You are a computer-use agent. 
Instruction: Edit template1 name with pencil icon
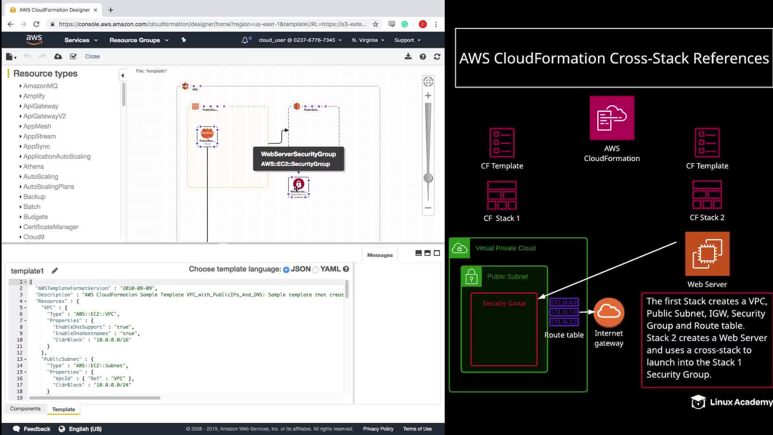pyautogui.click(x=55, y=271)
